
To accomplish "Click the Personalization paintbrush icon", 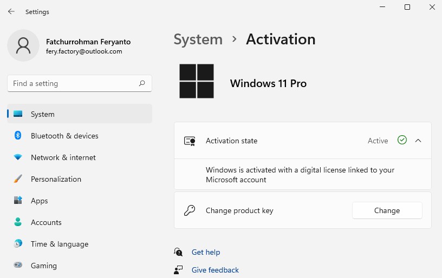I will 18,179.
